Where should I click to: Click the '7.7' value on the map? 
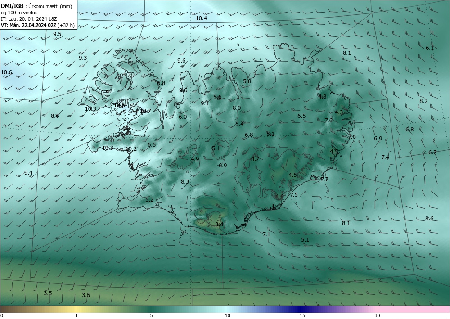[324, 180]
